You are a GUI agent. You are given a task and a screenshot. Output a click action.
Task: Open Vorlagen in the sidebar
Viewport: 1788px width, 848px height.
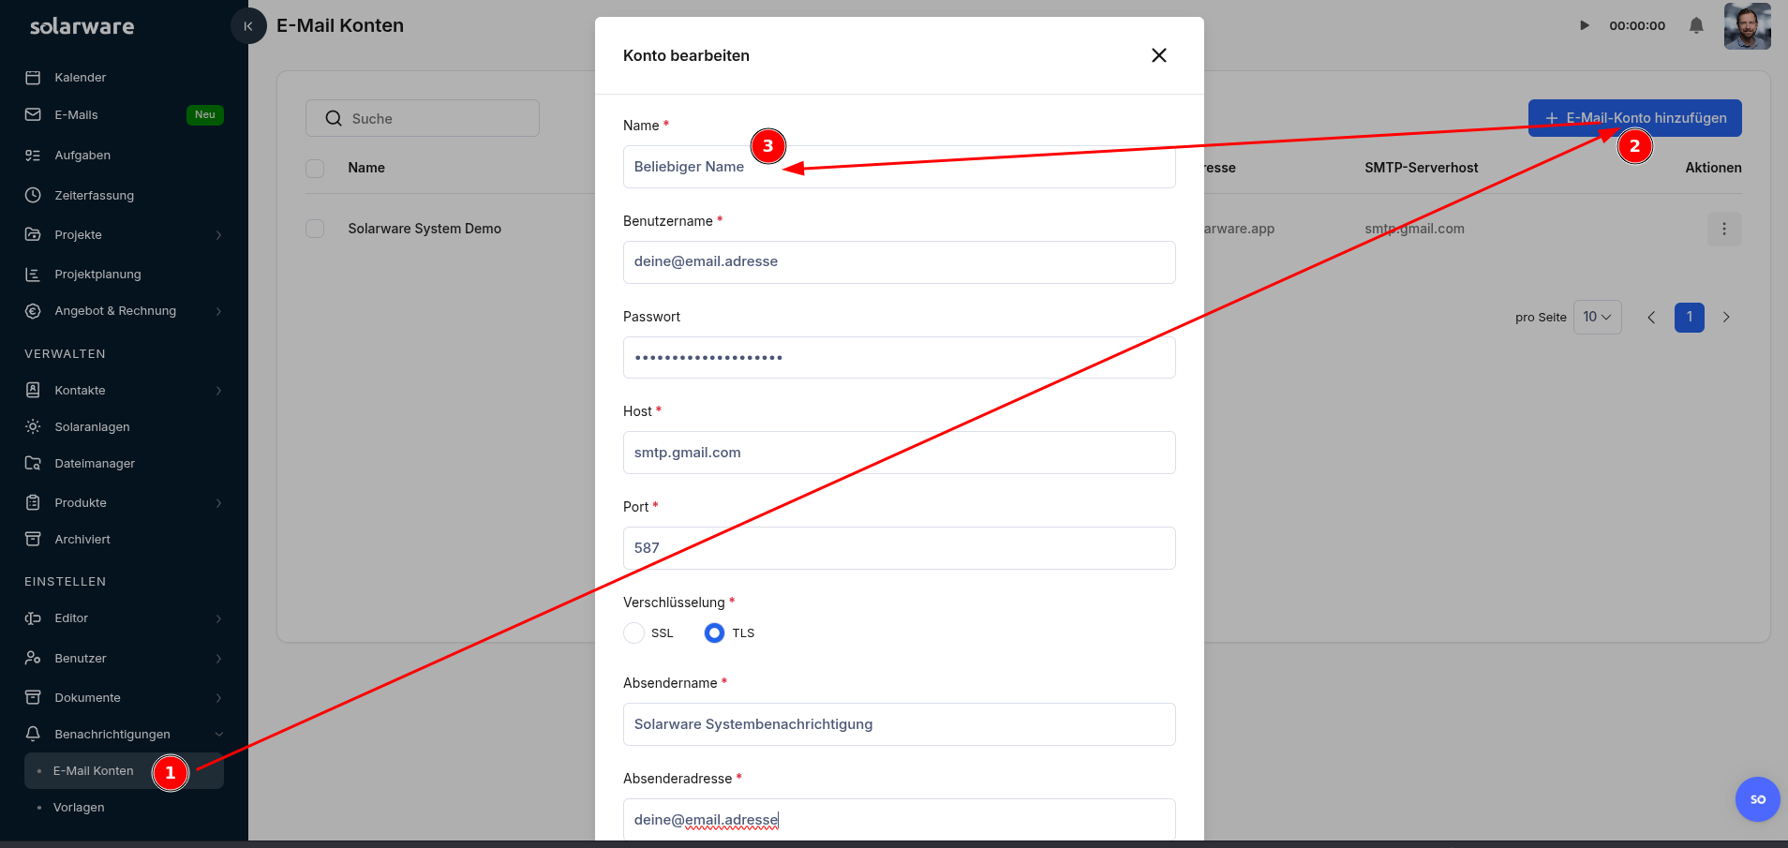(79, 807)
